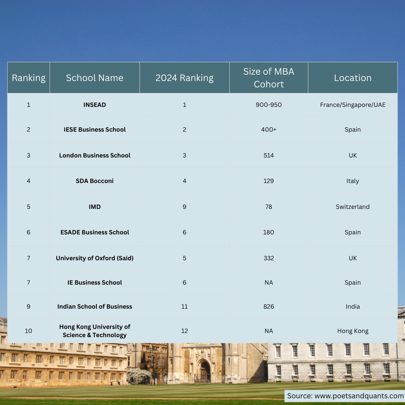Viewport: 405px width, 405px height.
Task: Click the '2024 Ranking' column header
Action: (184, 78)
